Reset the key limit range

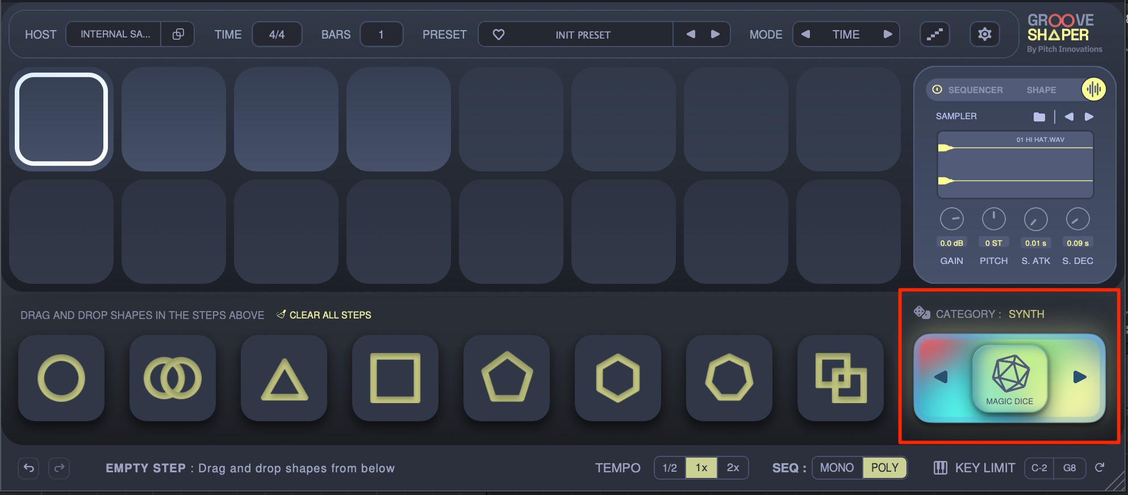pos(1100,467)
